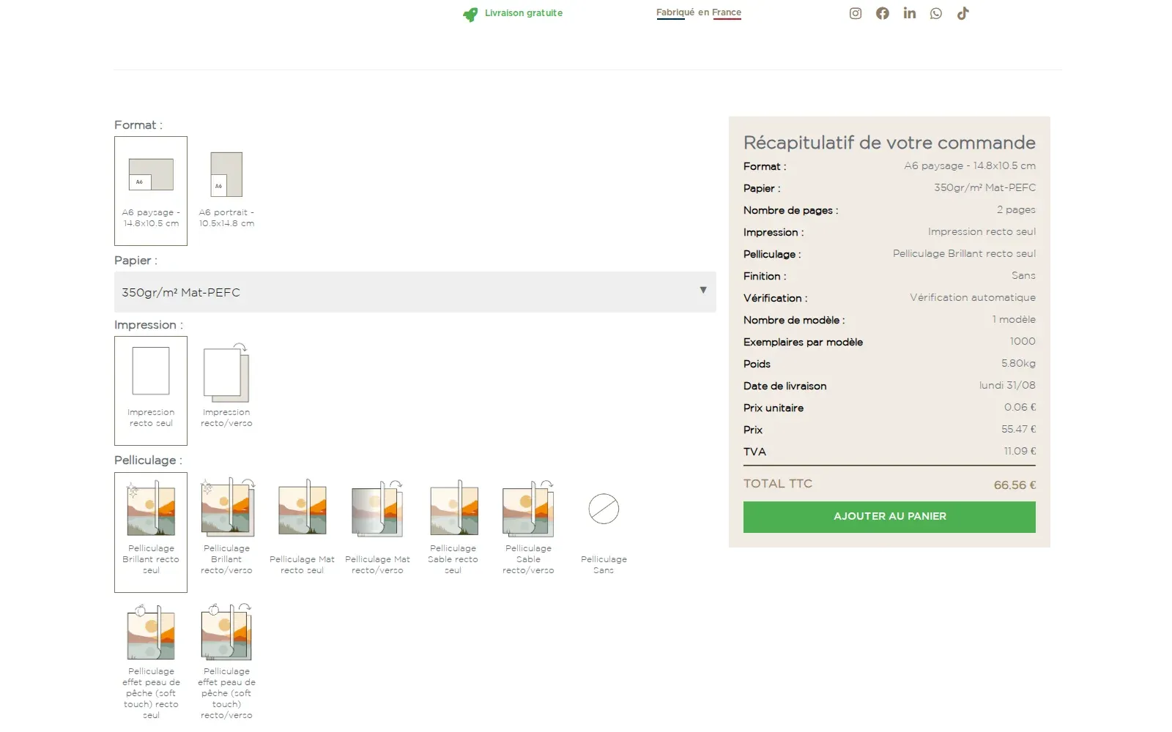Open the LinkedIn social icon

[x=909, y=13]
